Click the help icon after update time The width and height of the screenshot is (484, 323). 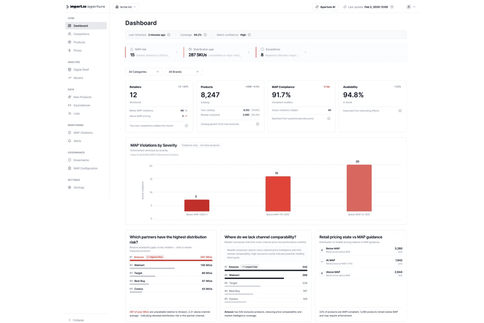pyautogui.click(x=392, y=7)
